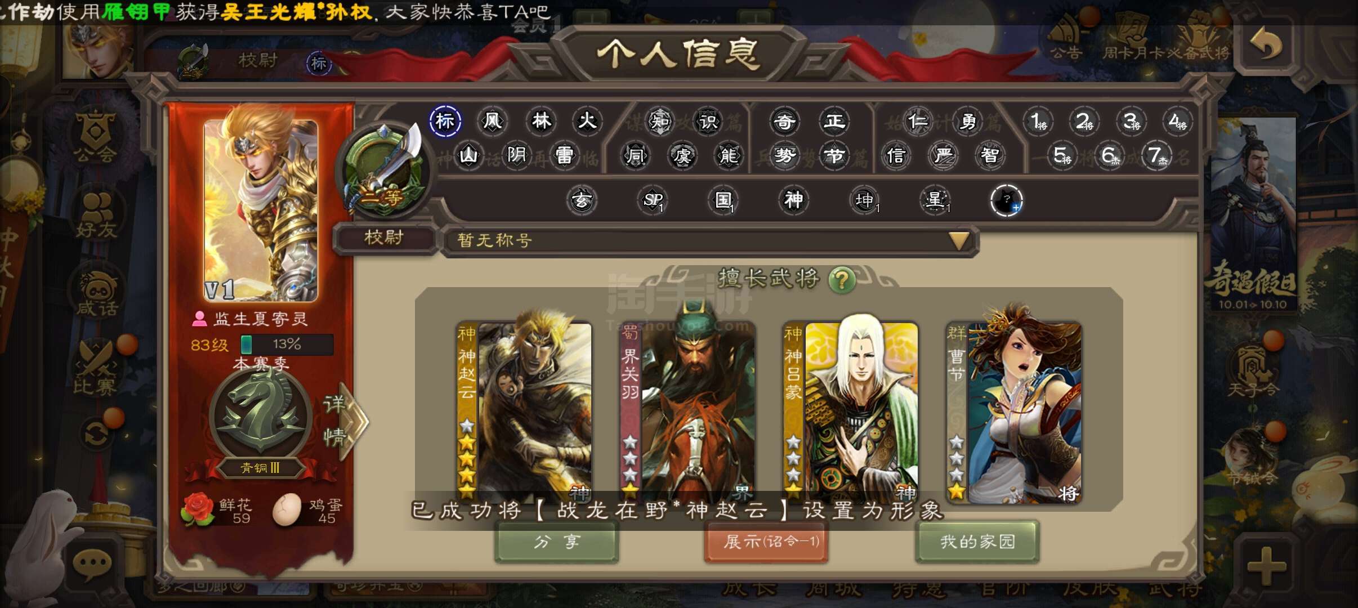Toggle the 神 package badge

(x=793, y=199)
